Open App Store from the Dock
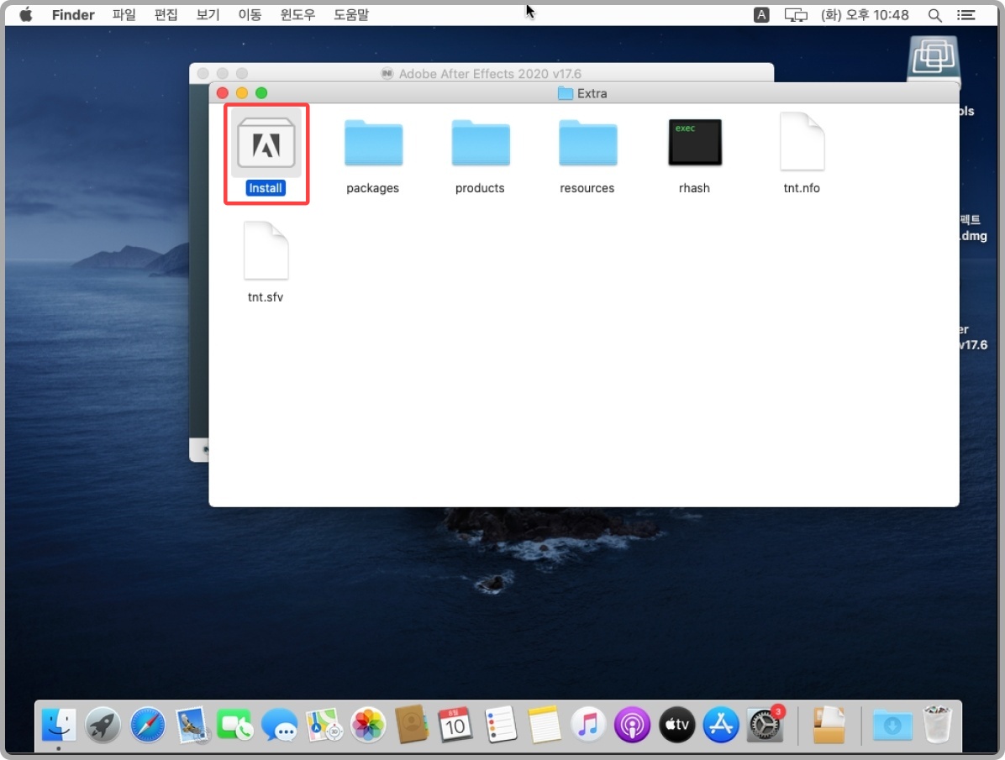 tap(720, 726)
